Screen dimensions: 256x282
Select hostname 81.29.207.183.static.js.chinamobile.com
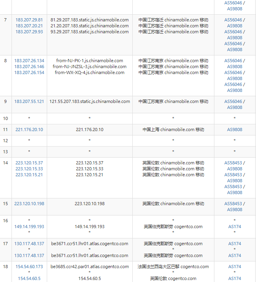click(90, 20)
